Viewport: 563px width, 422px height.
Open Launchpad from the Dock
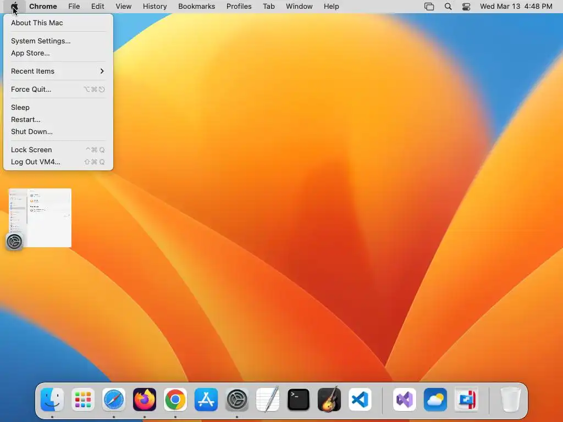pos(83,399)
